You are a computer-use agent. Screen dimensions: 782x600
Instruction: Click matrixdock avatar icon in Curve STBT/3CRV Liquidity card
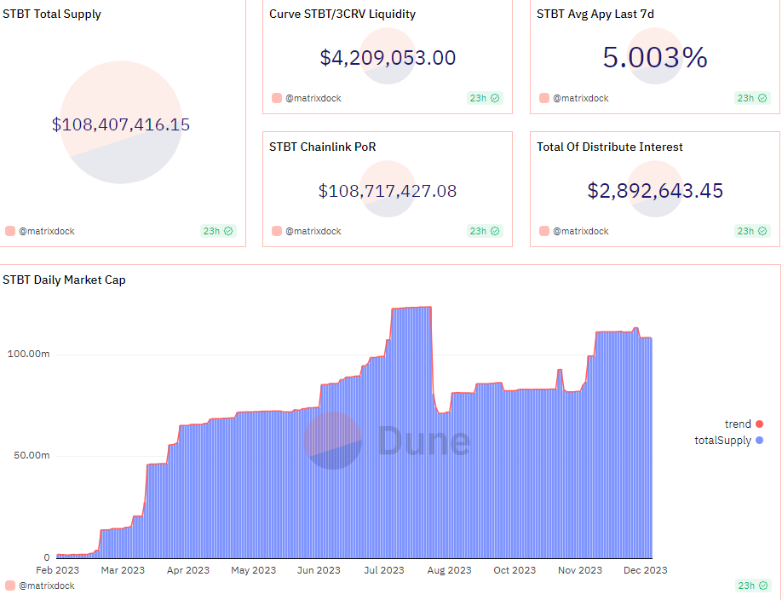[x=277, y=98]
